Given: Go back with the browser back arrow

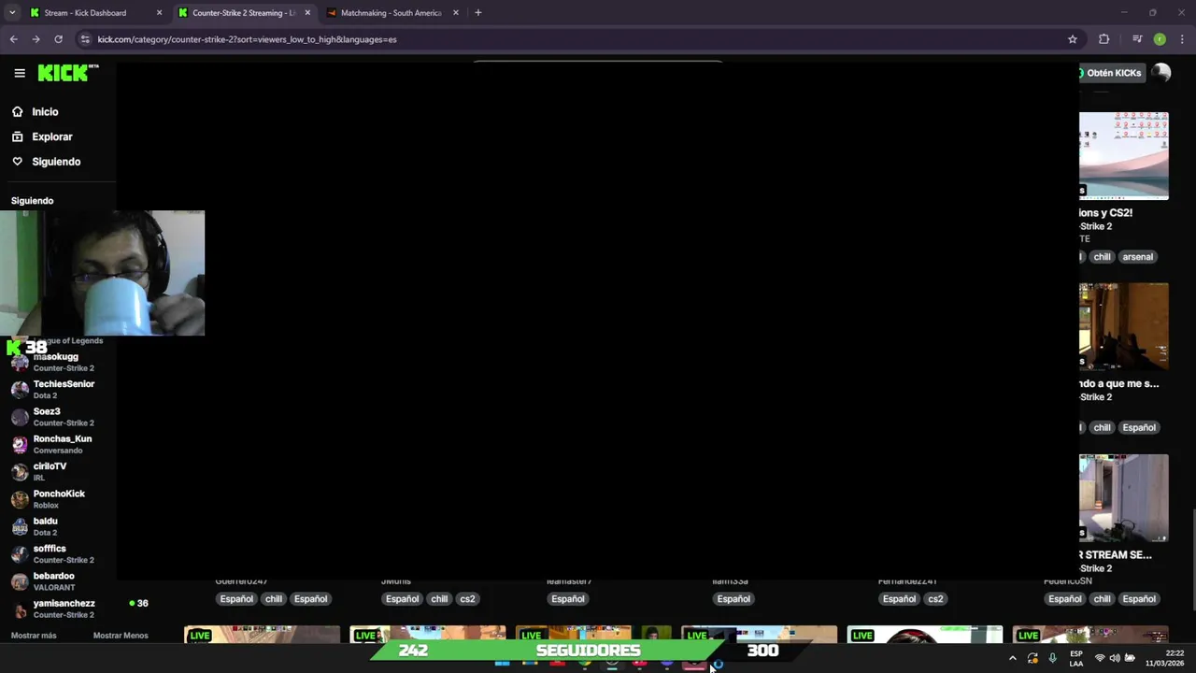Looking at the screenshot, I should coord(13,39).
